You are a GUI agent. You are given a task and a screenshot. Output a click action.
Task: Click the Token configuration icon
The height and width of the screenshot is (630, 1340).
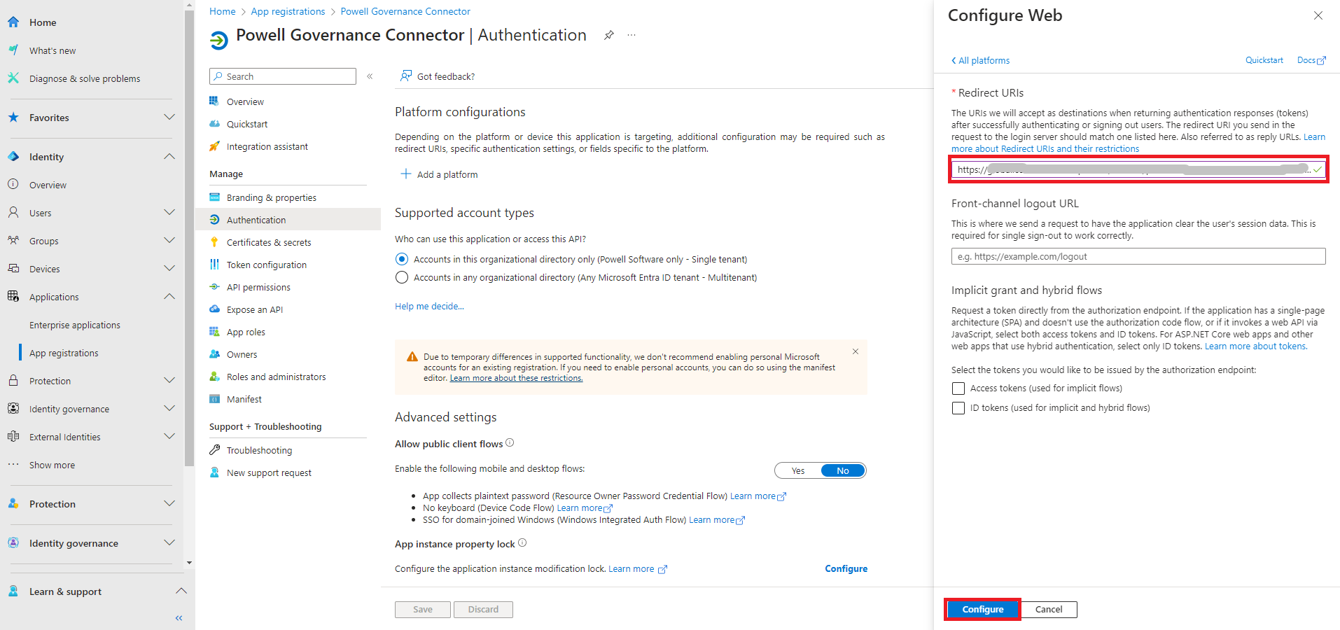point(214,265)
